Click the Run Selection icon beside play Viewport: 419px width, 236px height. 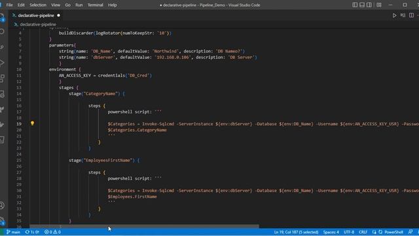coord(403,16)
